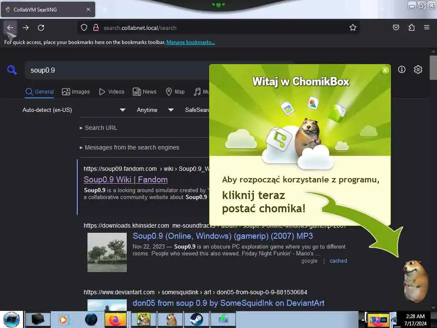The height and width of the screenshot is (328, 437).
Task: Open the tracking protection shield icon
Action: coord(84,28)
